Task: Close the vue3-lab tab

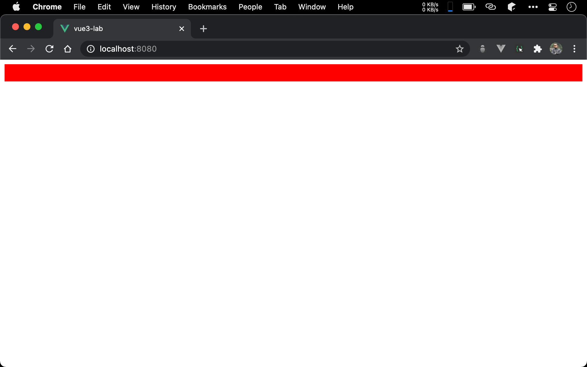Action: pos(181,29)
